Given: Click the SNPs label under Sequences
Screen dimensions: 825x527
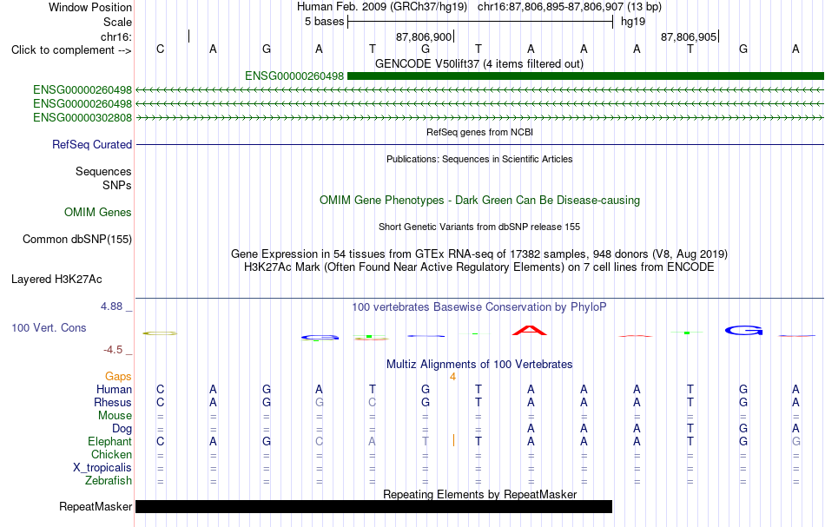Looking at the screenshot, I should [x=117, y=185].
